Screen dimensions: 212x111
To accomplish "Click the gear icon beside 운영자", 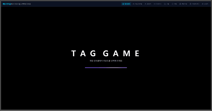I will coord(203,4).
